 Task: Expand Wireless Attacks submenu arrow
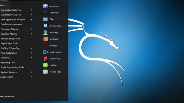[31, 34]
